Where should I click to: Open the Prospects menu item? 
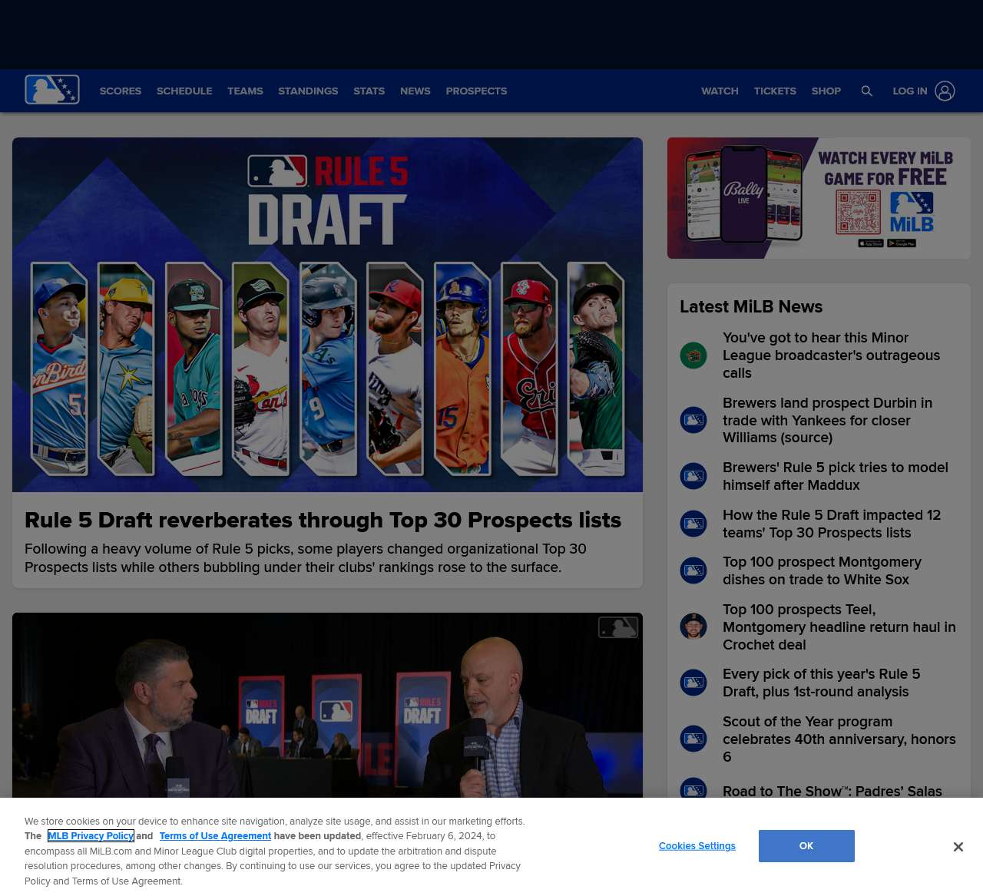(x=476, y=91)
